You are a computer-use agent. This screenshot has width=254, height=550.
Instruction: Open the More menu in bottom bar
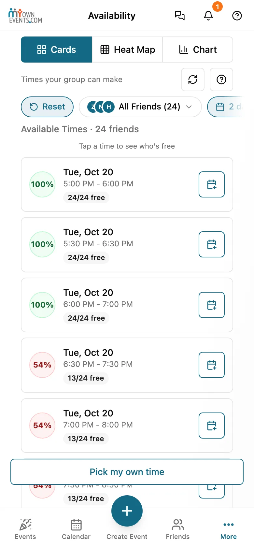pos(229,529)
